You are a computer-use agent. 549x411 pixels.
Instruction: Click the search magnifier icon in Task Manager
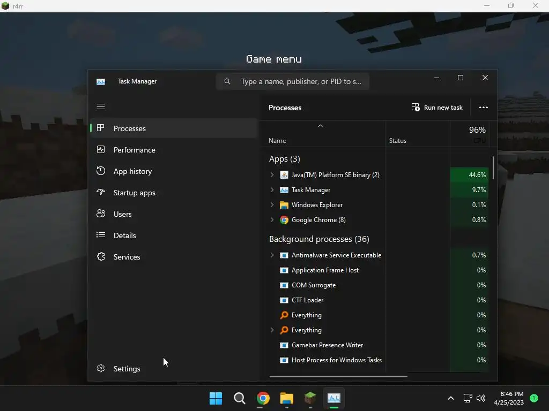227,81
